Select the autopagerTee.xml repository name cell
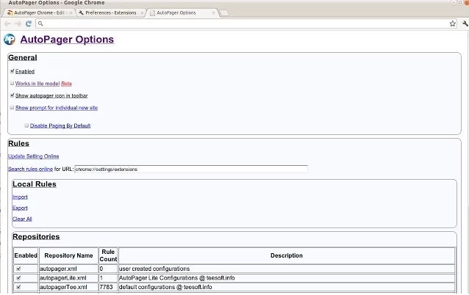Screen dimensions: 469x295 (x=68, y=287)
